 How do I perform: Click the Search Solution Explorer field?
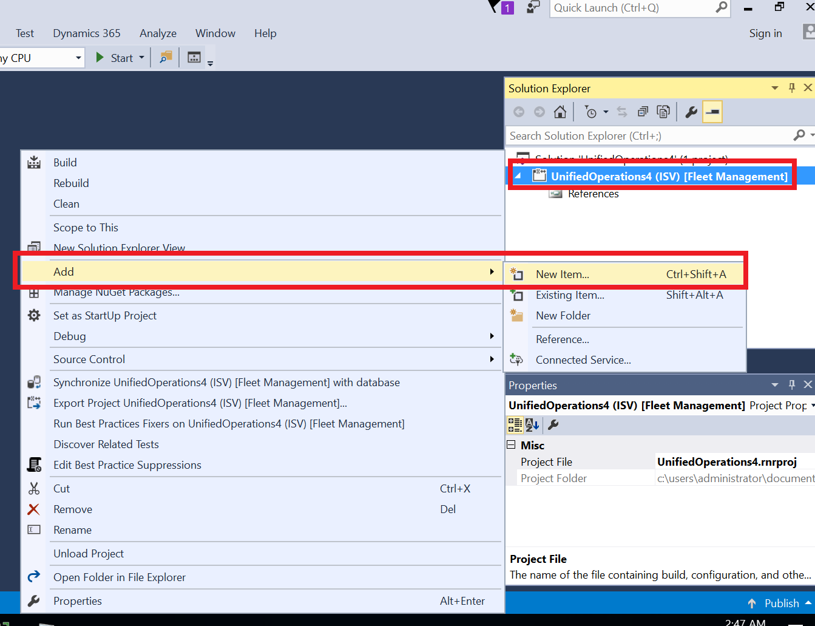coord(649,135)
